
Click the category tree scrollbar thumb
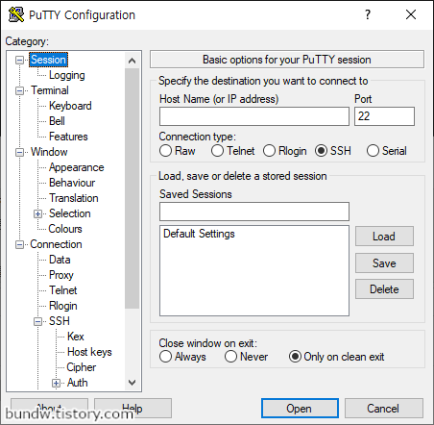point(132,188)
